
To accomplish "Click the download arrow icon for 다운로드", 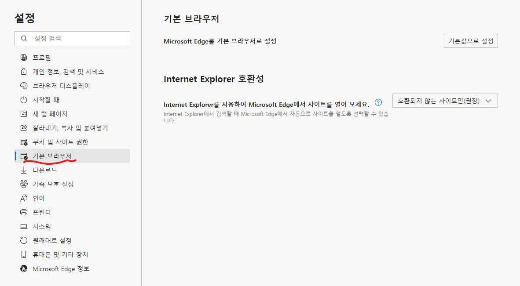I will click(24, 170).
